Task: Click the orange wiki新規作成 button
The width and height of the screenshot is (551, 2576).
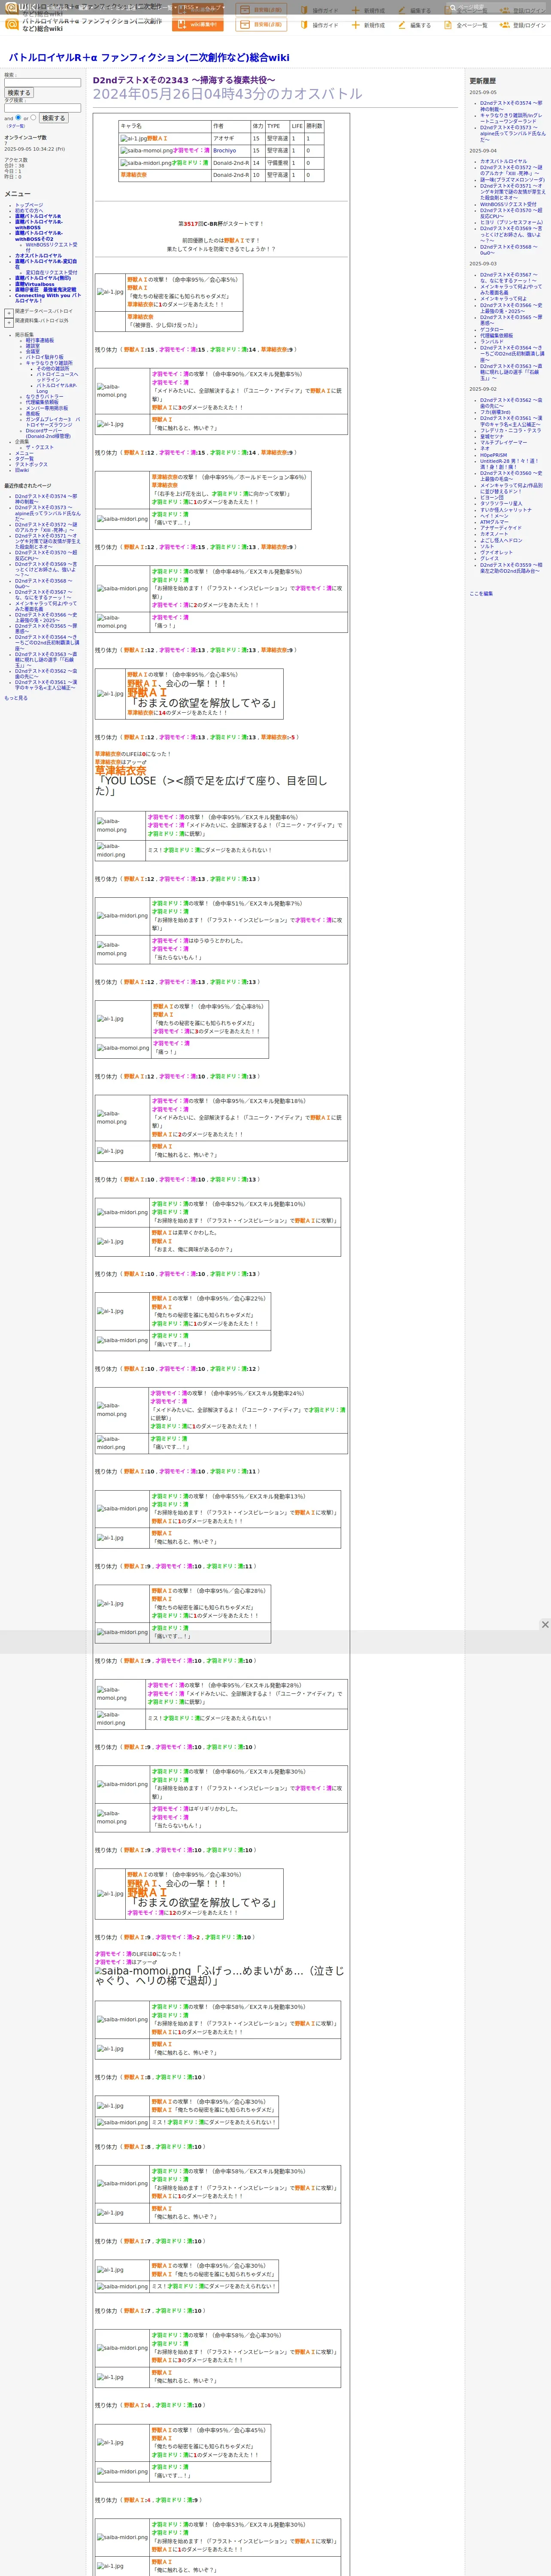Action: point(198,25)
